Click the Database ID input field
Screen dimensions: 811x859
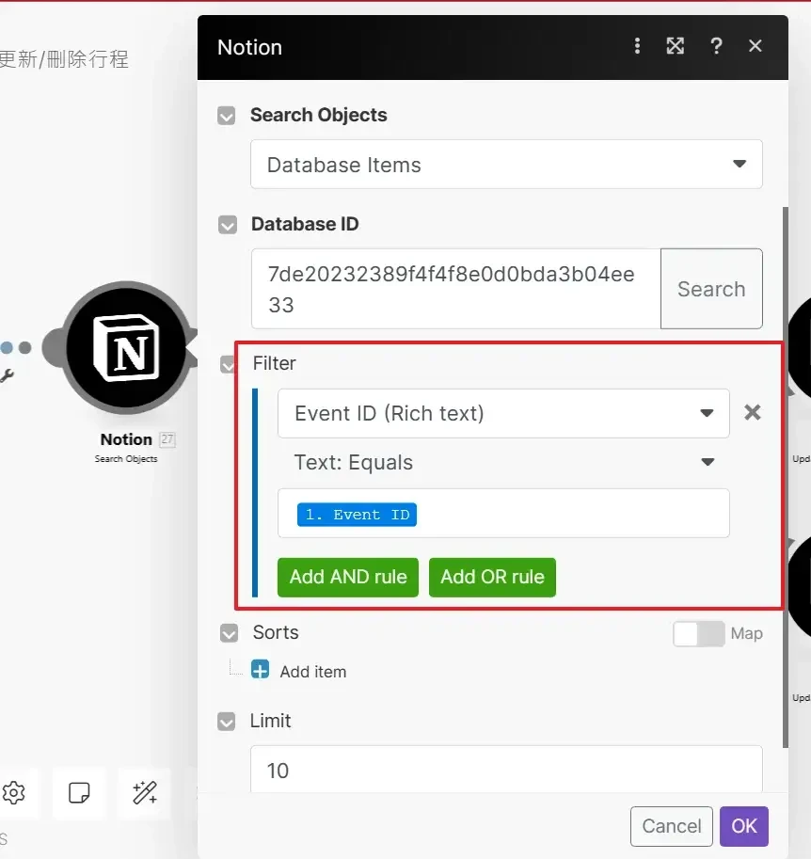pyautogui.click(x=456, y=289)
